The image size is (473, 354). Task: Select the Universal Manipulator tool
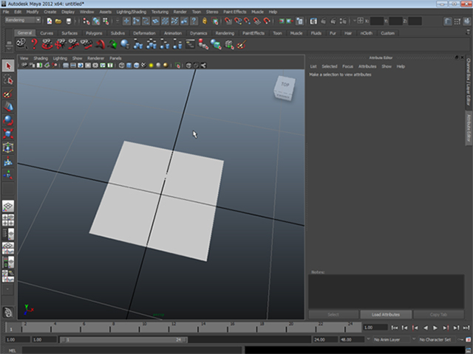click(8, 147)
